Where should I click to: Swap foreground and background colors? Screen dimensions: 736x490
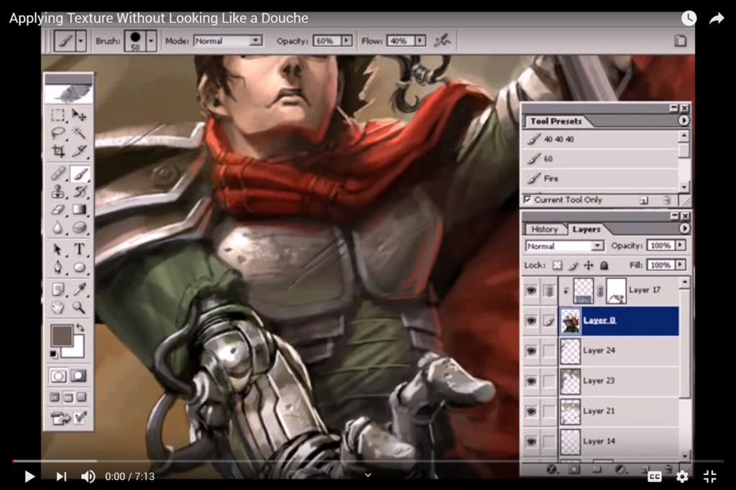click(x=80, y=328)
